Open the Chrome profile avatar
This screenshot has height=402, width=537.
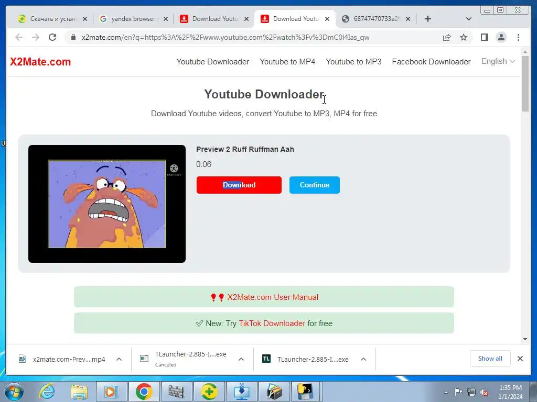click(501, 37)
